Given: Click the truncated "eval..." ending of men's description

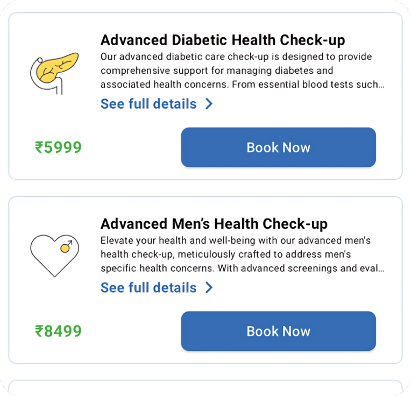Looking at the screenshot, I should pos(374,268).
